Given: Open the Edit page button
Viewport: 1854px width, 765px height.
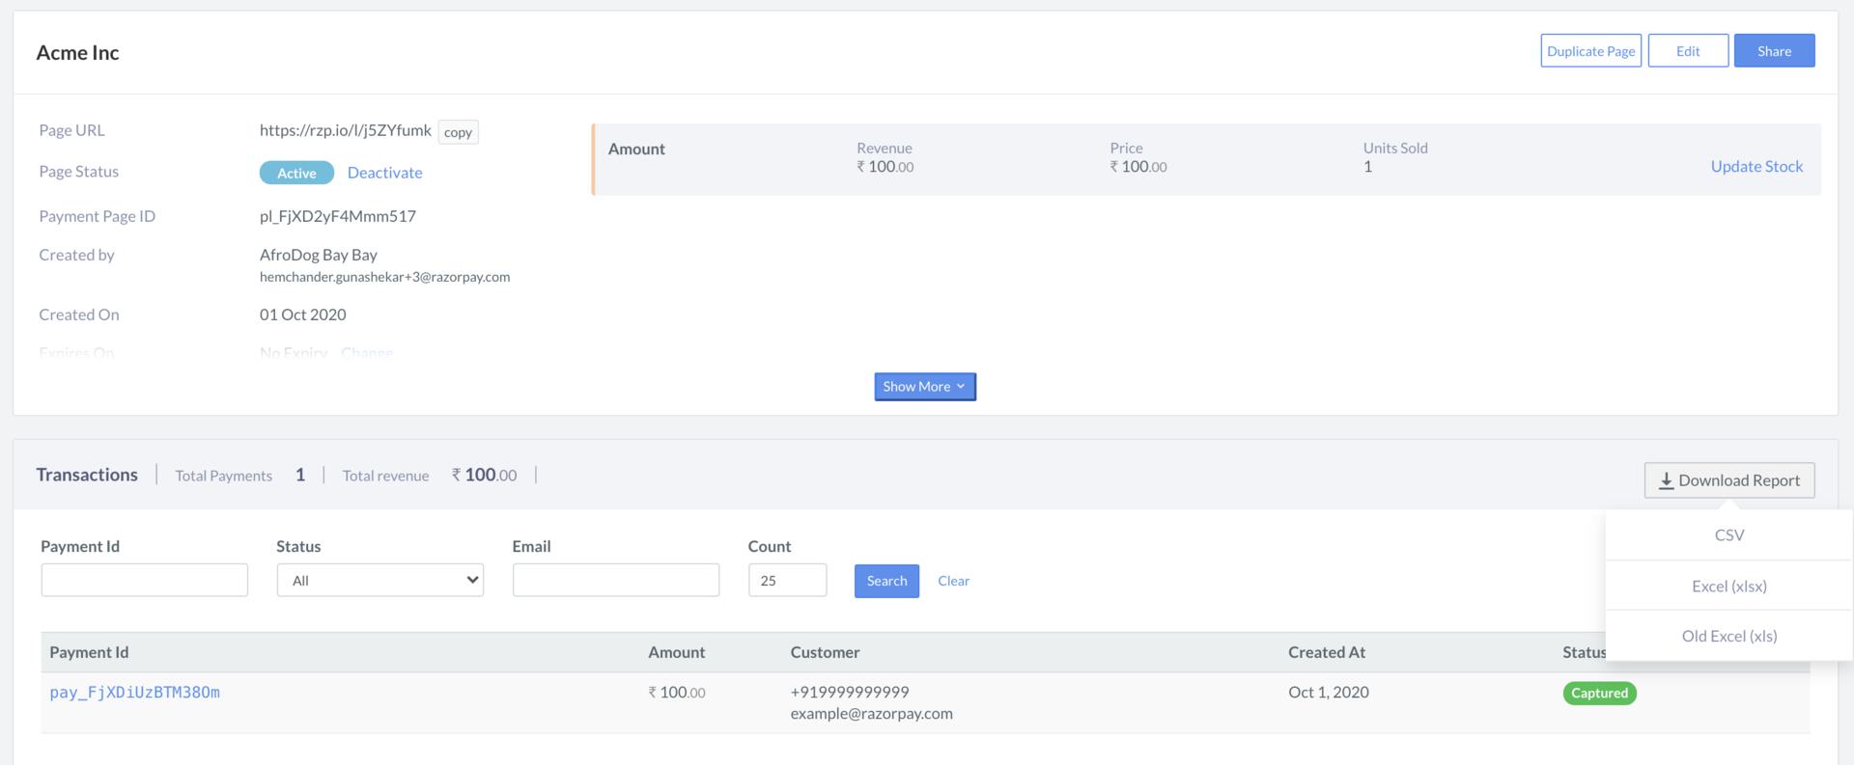Looking at the screenshot, I should (1688, 51).
